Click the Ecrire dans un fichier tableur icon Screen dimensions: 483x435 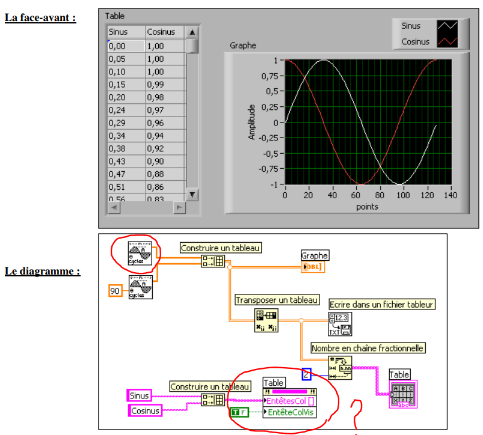coord(340,324)
